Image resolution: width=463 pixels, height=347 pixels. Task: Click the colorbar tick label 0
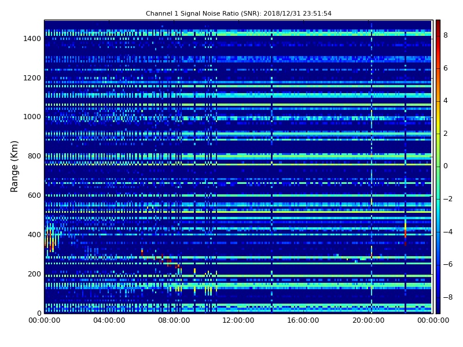pos(446,166)
